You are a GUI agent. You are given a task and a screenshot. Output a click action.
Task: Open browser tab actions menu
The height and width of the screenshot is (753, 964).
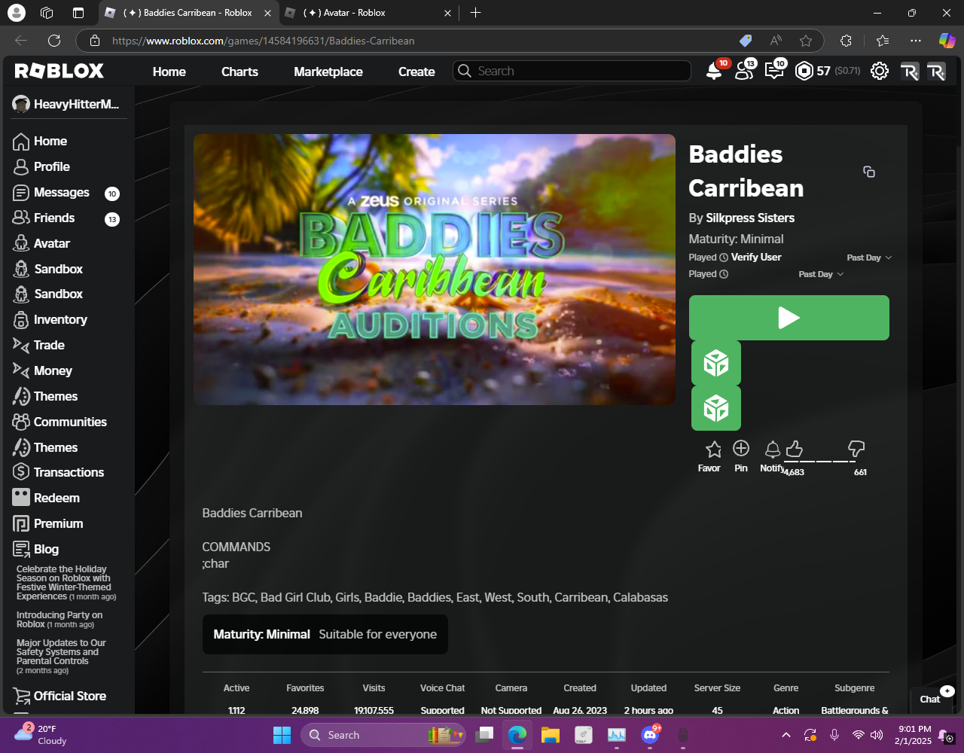tap(78, 13)
